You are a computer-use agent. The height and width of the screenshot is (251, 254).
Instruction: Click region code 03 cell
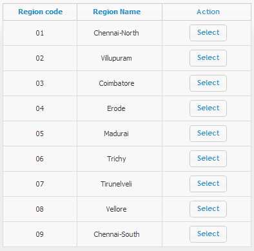pos(40,83)
